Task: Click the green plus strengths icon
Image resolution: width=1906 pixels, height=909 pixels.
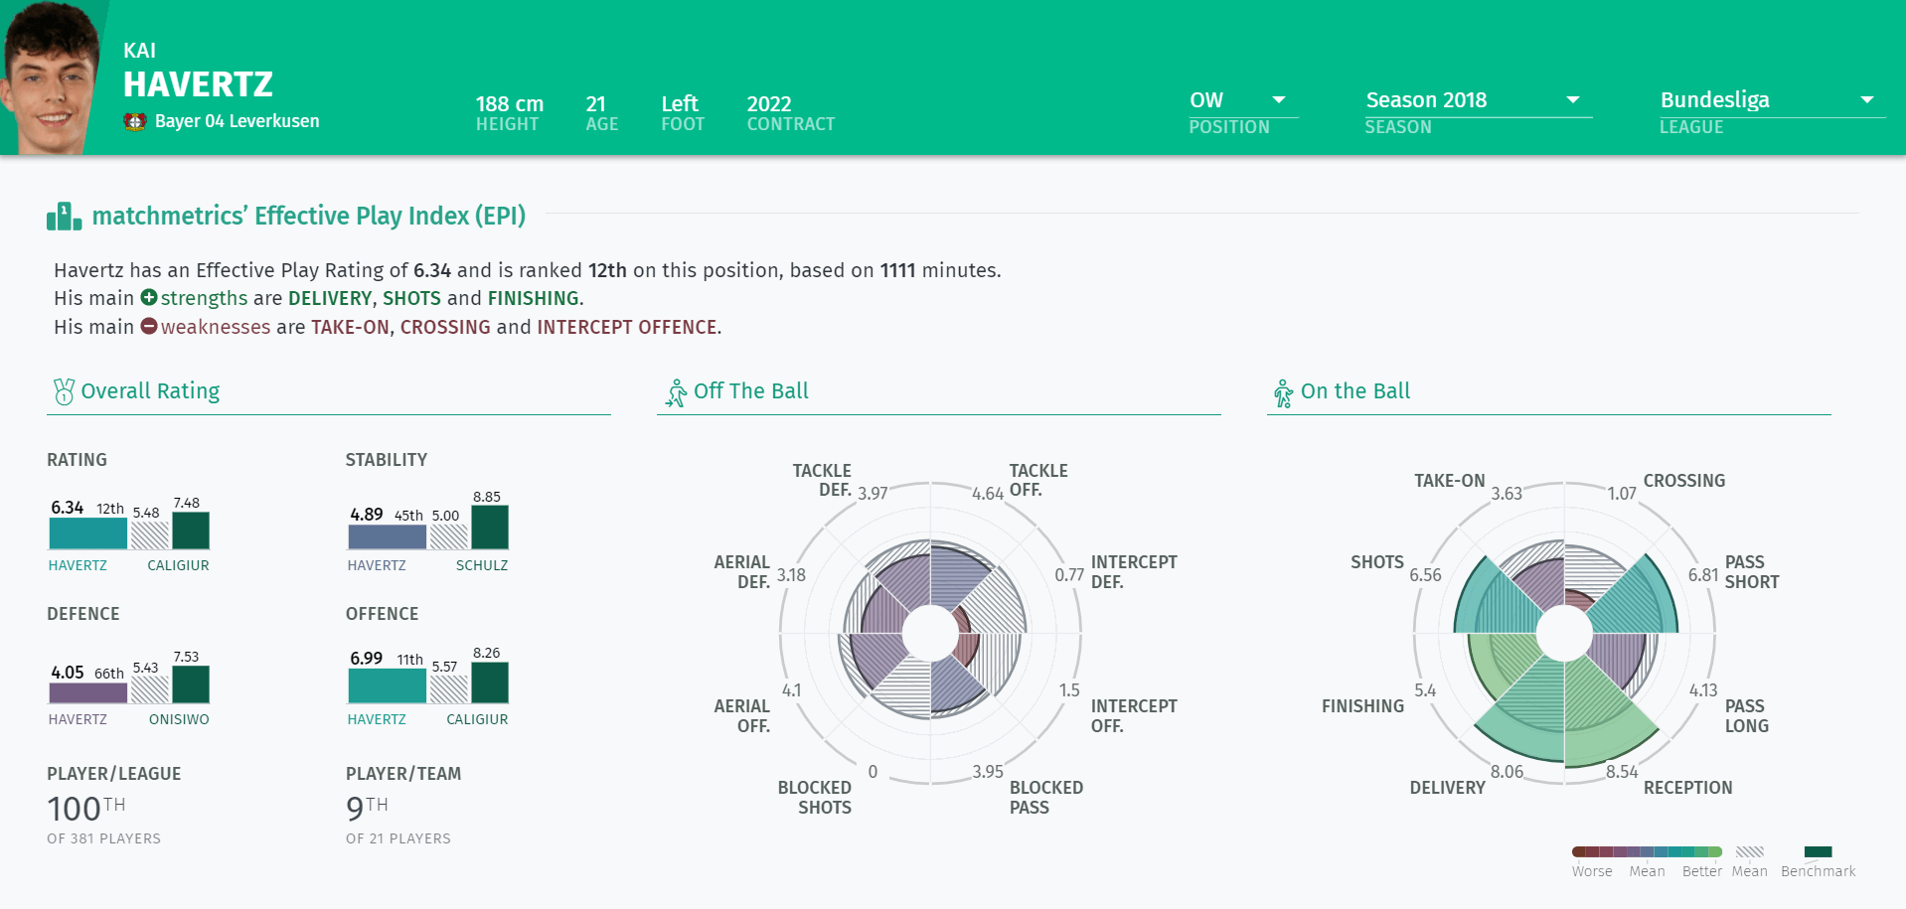Action: pyautogui.click(x=149, y=297)
